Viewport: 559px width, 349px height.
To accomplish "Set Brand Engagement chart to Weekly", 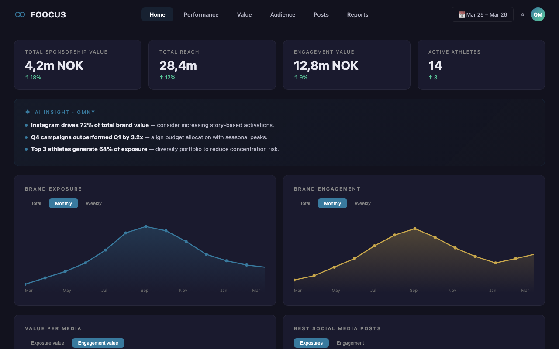I will 362,203.
